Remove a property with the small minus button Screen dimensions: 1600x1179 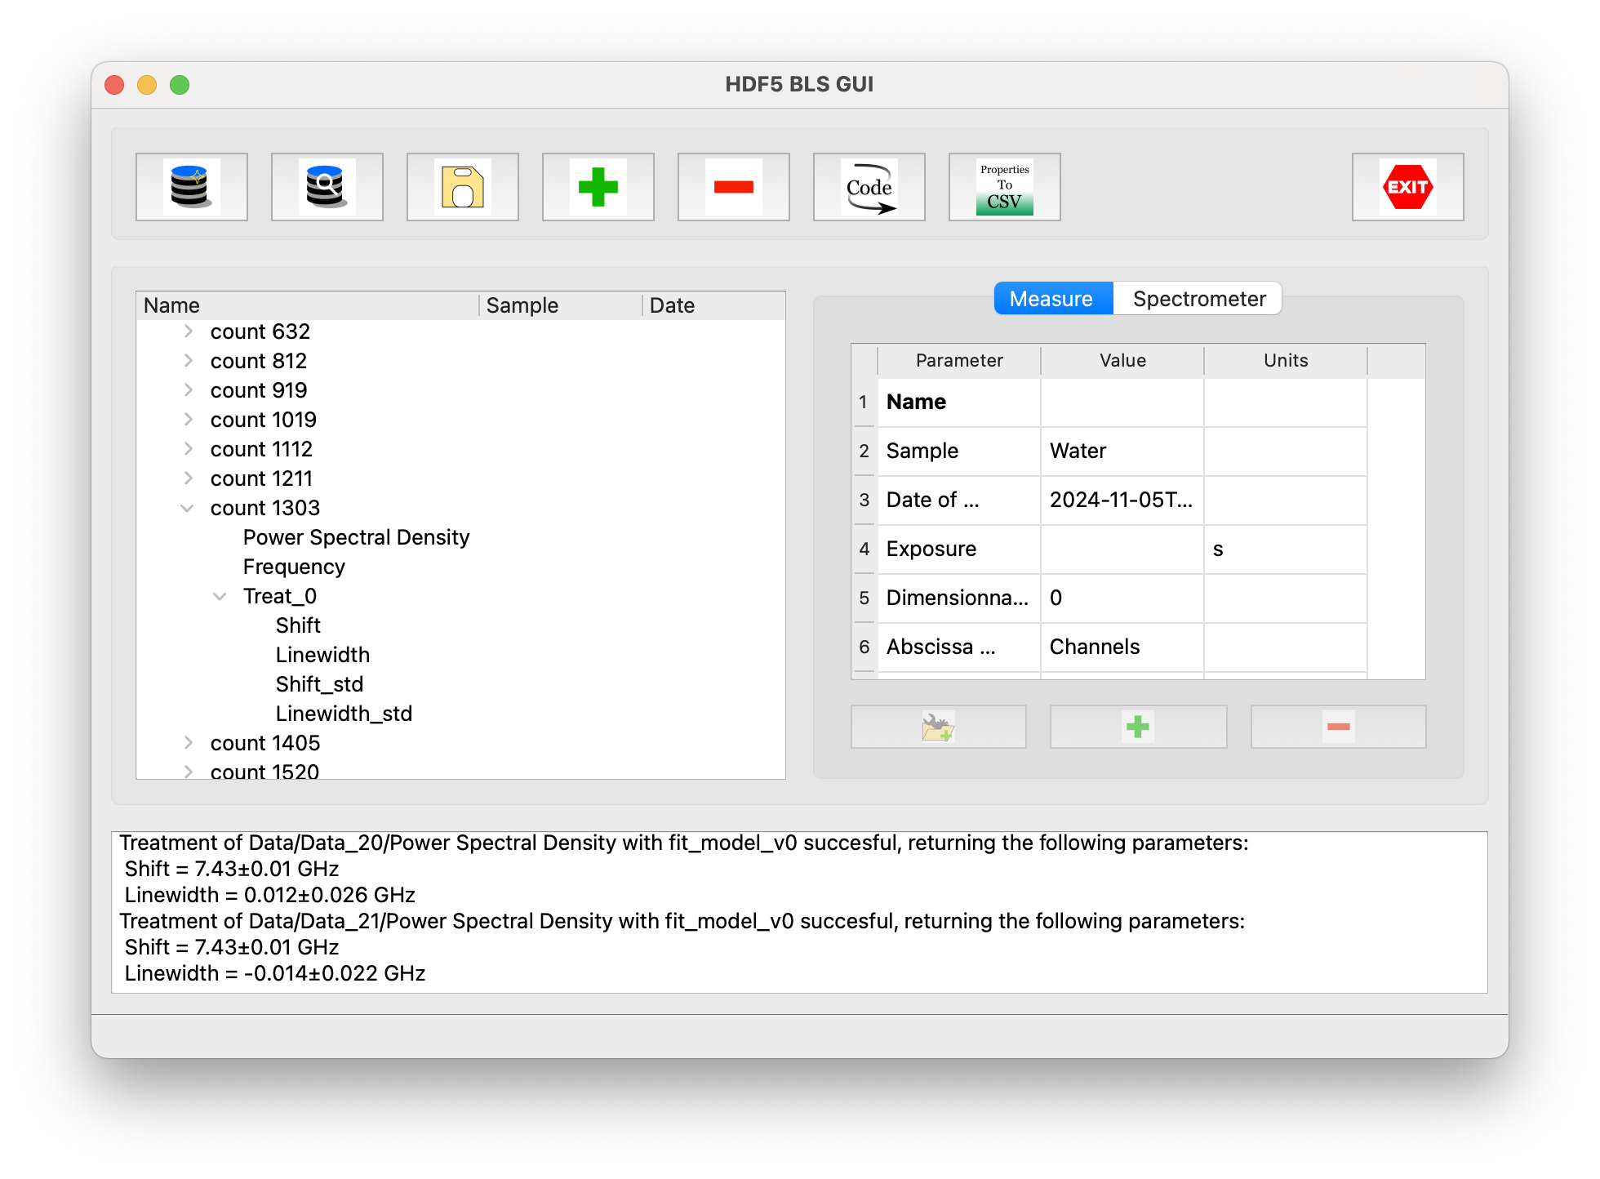coord(1338,727)
